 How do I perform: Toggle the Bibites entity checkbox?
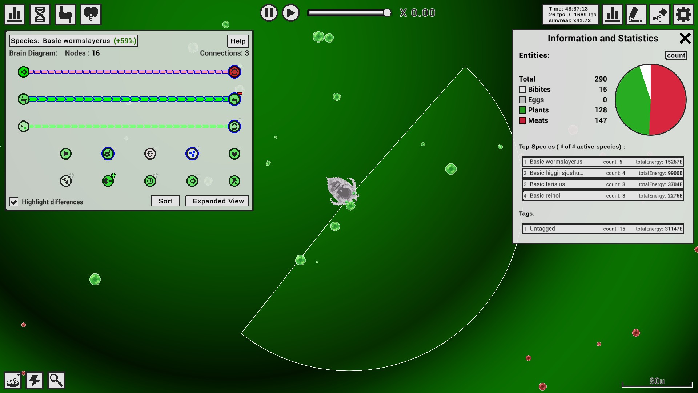click(x=523, y=90)
